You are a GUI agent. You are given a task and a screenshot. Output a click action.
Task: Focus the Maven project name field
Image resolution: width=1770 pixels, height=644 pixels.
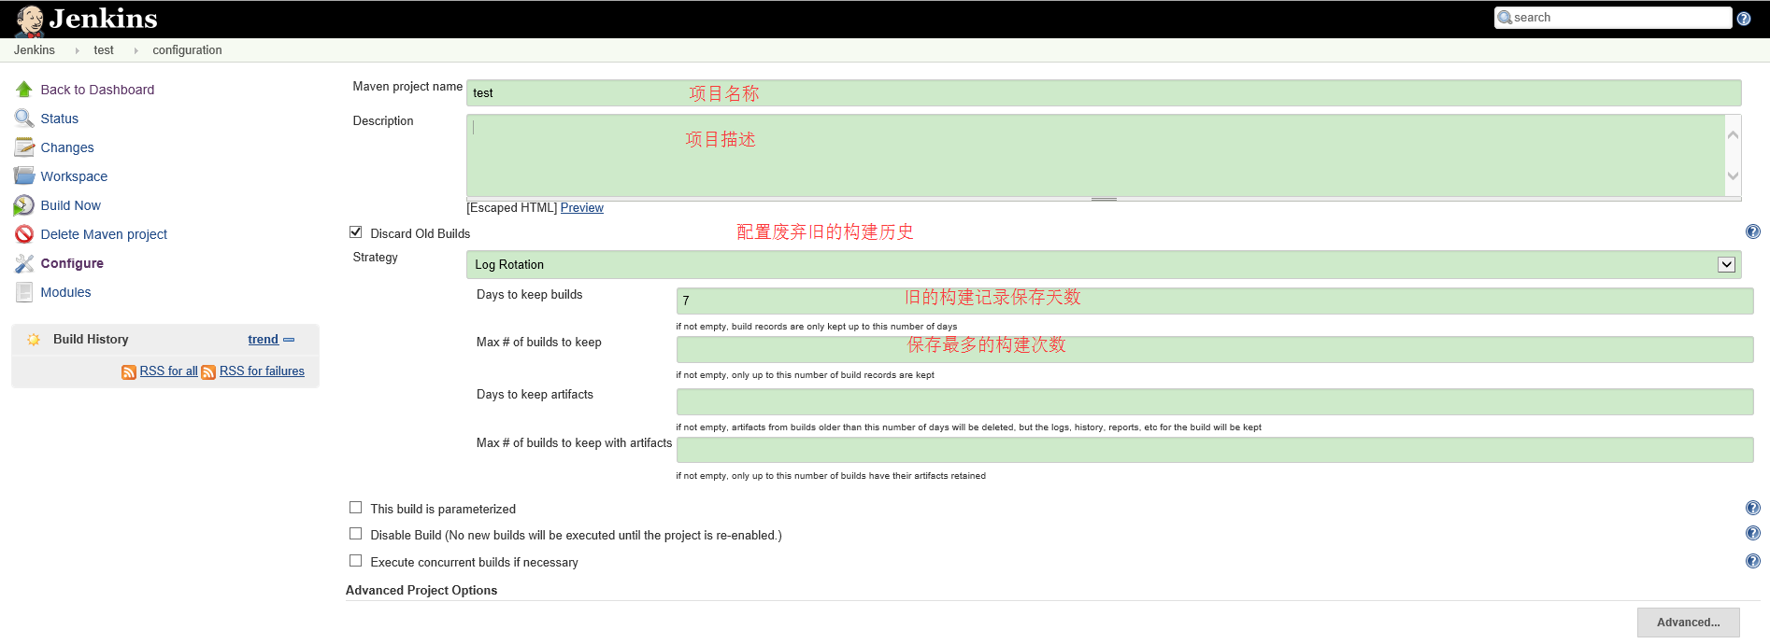(1104, 92)
